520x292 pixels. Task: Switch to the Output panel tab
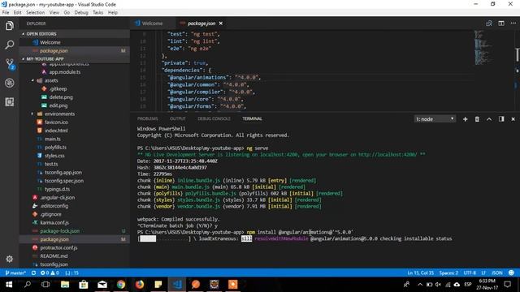pyautogui.click(x=178, y=118)
